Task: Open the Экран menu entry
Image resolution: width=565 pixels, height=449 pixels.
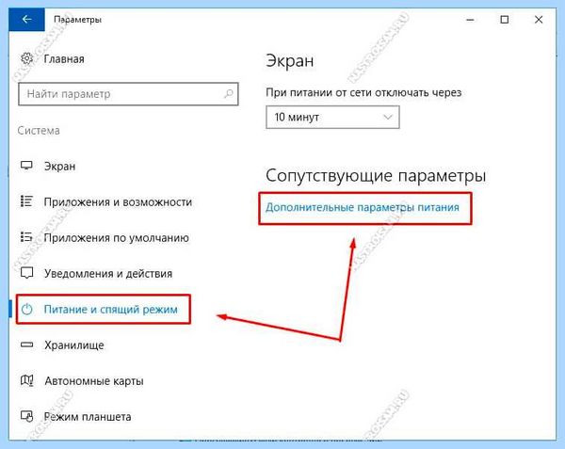Action: tap(60, 166)
